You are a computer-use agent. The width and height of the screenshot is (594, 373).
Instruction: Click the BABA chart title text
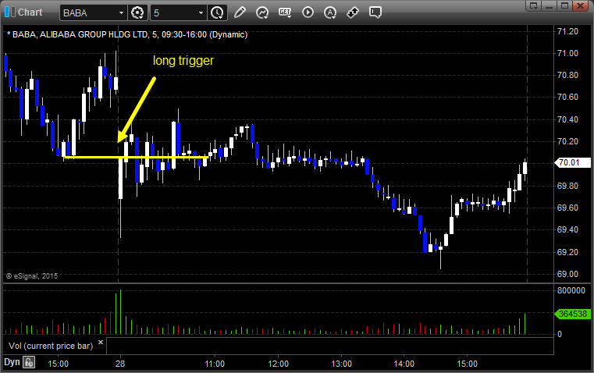pyautogui.click(x=127, y=34)
